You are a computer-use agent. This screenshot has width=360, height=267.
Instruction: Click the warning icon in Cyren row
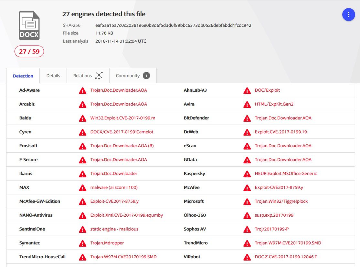point(83,132)
